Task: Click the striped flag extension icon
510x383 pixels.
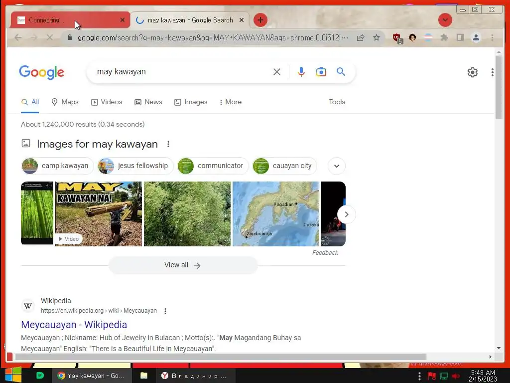Action: [428, 38]
